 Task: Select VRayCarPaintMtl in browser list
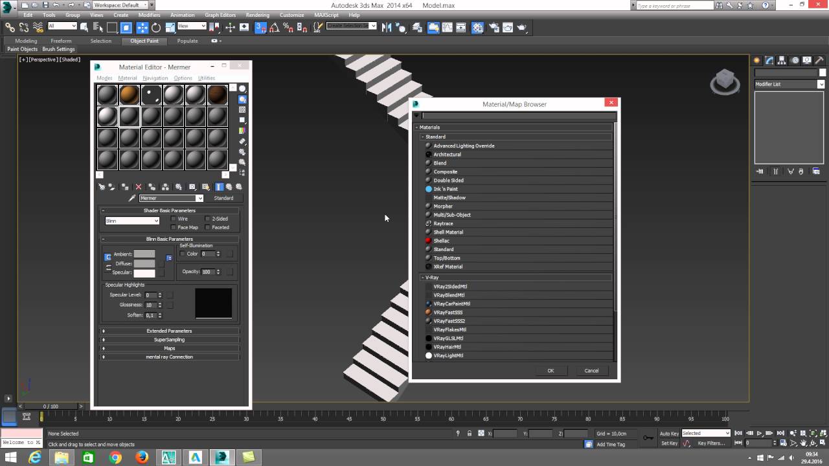point(452,304)
